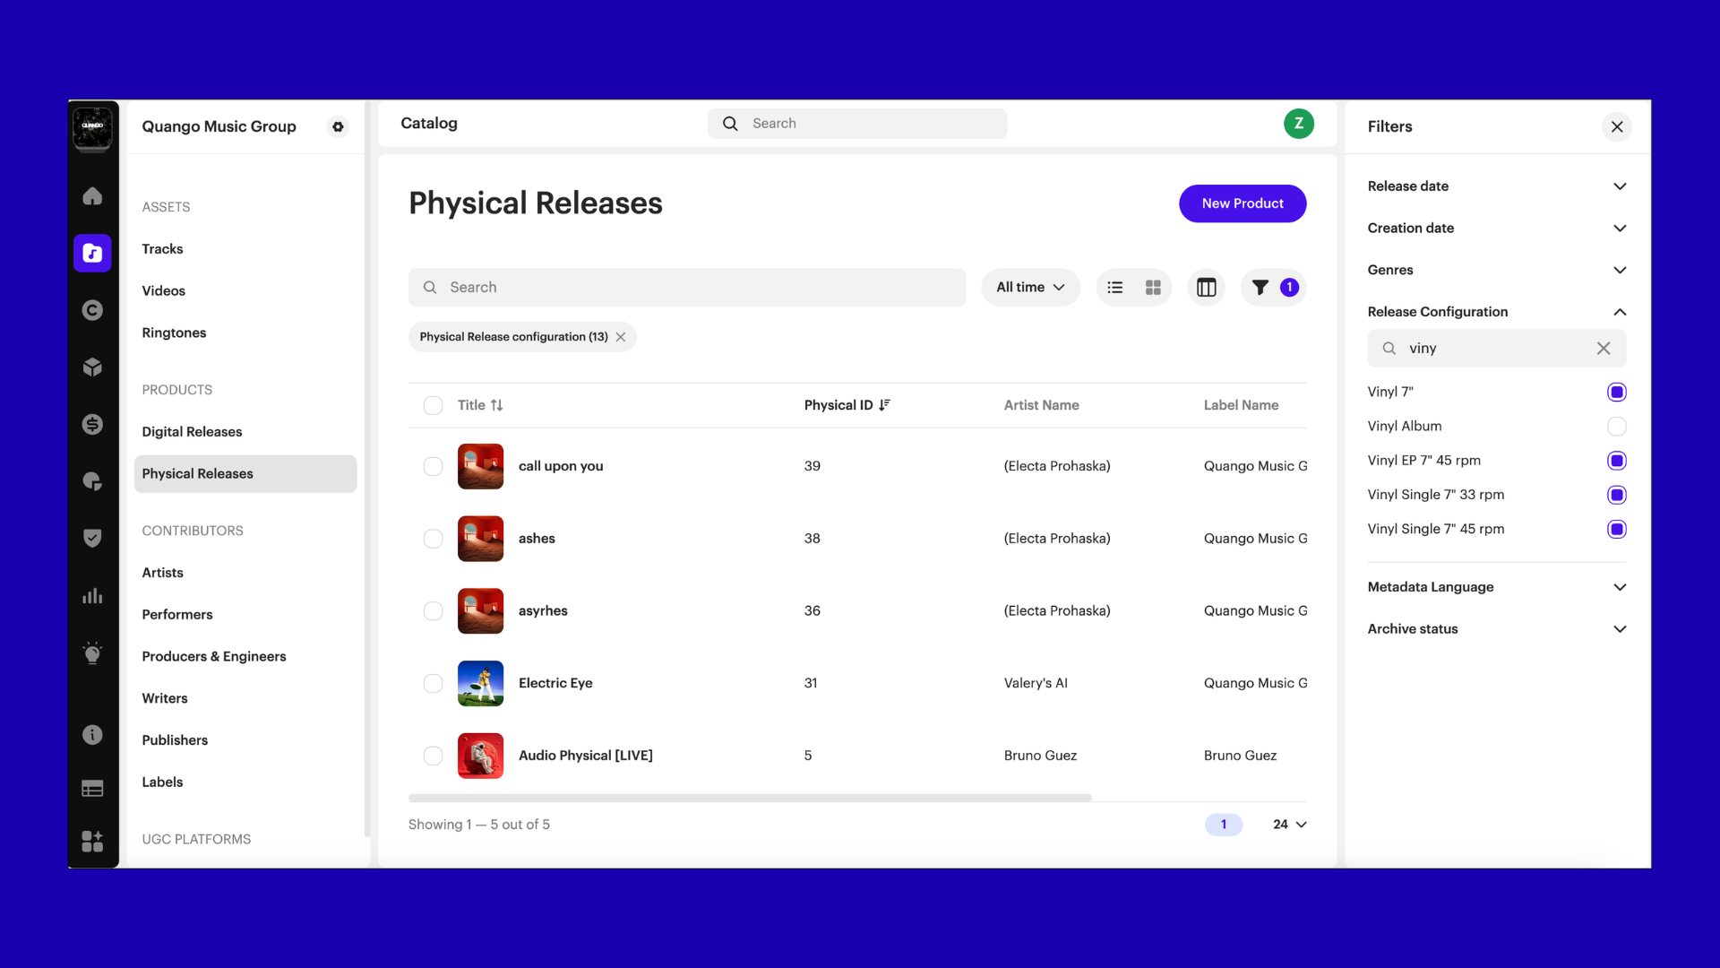The width and height of the screenshot is (1720, 968).
Task: Click the home icon in left sidebar
Action: click(92, 196)
